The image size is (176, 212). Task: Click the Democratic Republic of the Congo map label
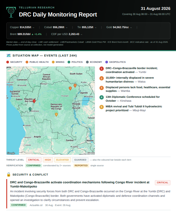pos(56,106)
